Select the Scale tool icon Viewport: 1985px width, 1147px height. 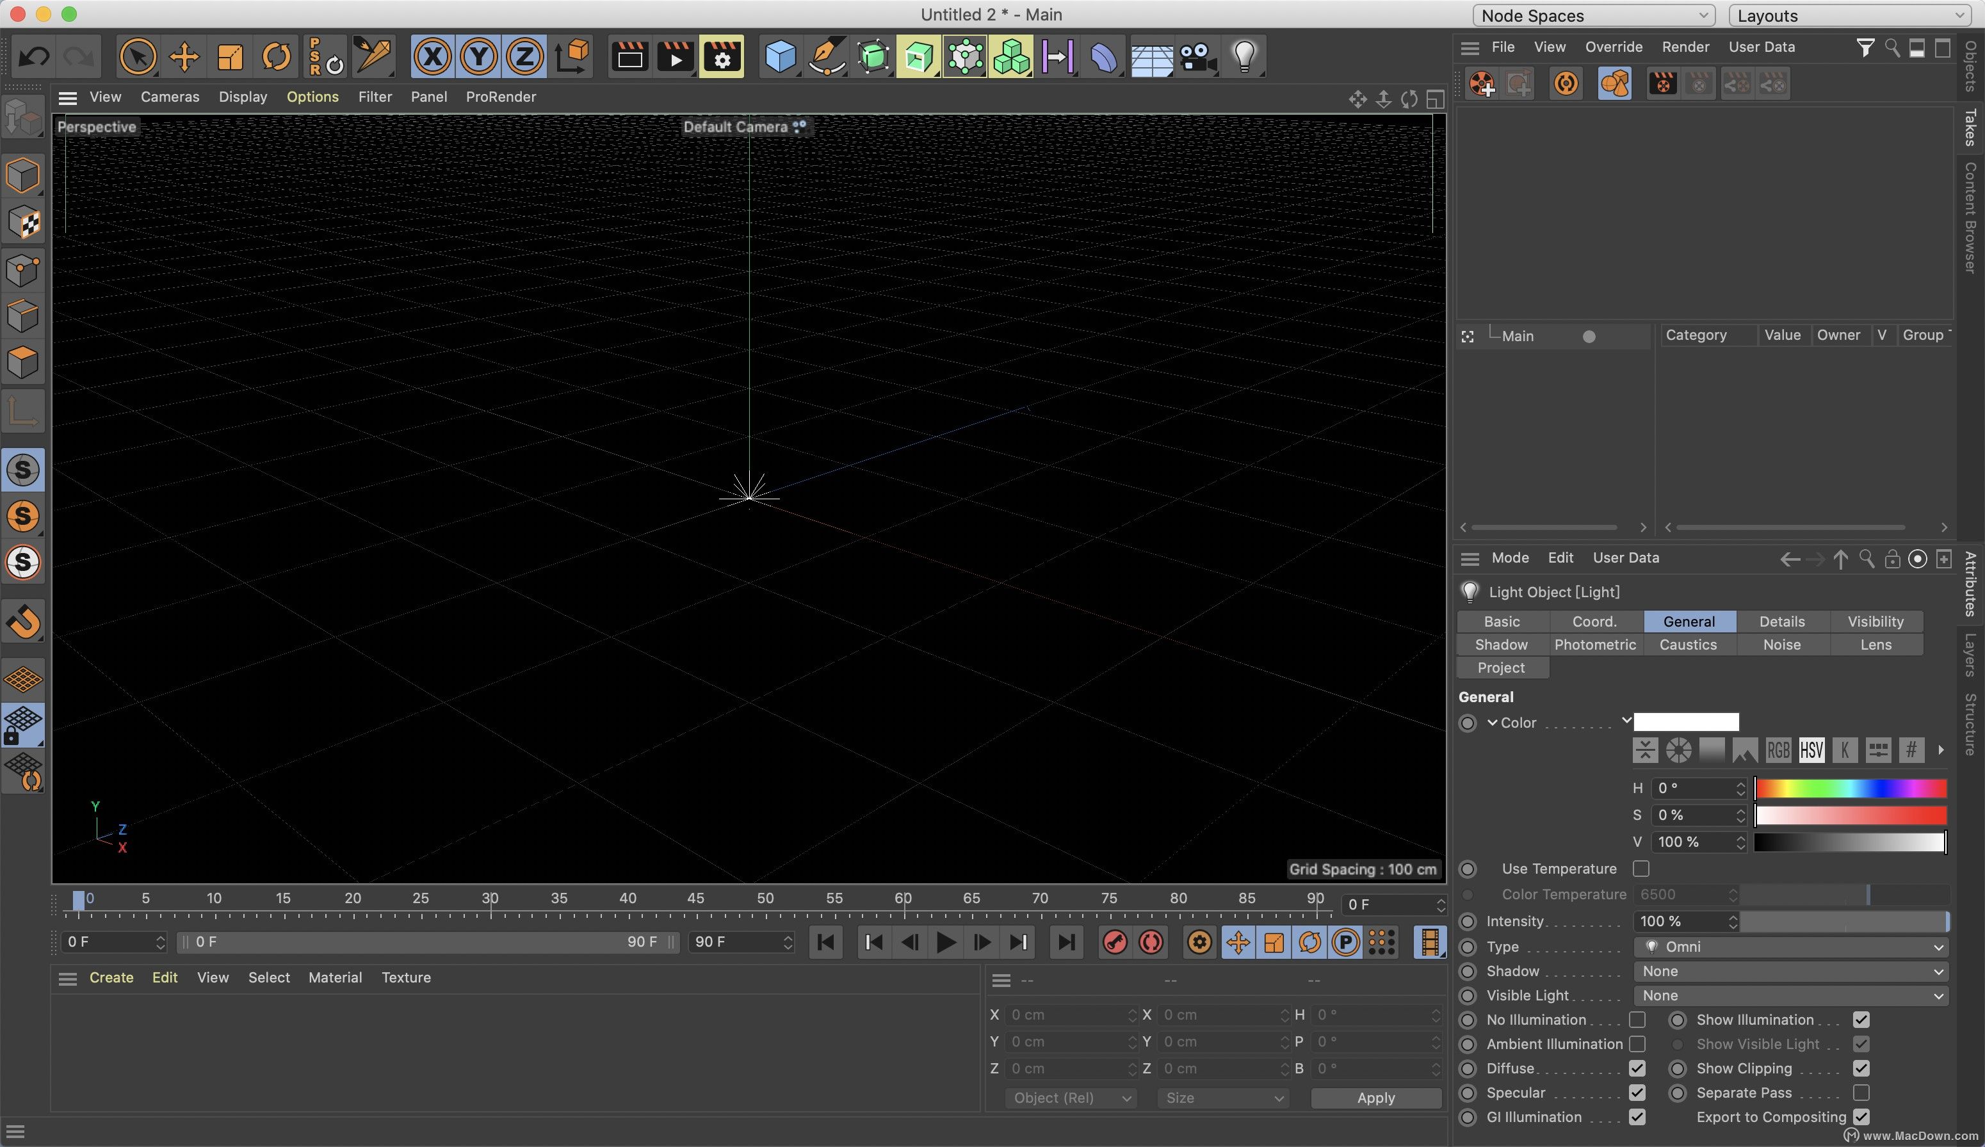click(x=229, y=54)
